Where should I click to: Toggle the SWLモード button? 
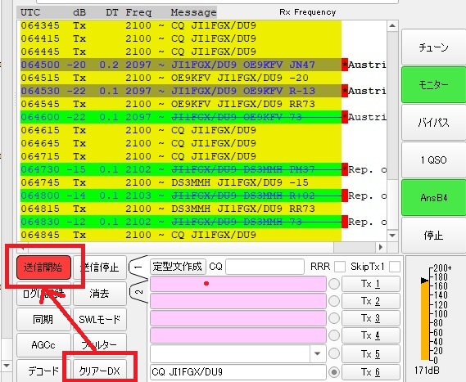click(x=100, y=319)
